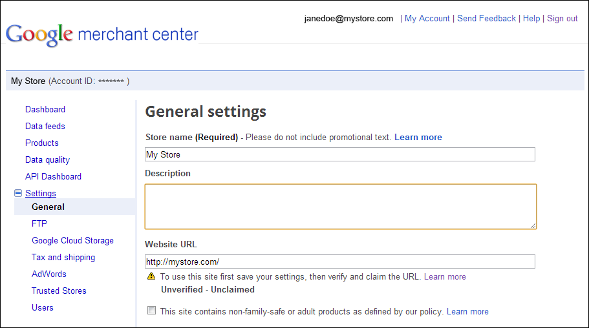
Task: Click the janedoe@mystore.com account email
Action: tap(348, 18)
